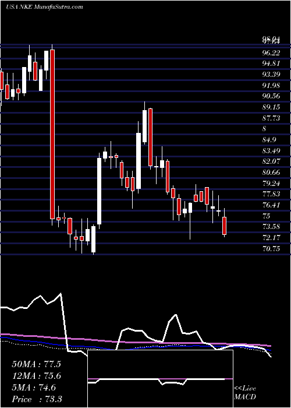Select the 5MA : 74.6 readout

click(34, 388)
